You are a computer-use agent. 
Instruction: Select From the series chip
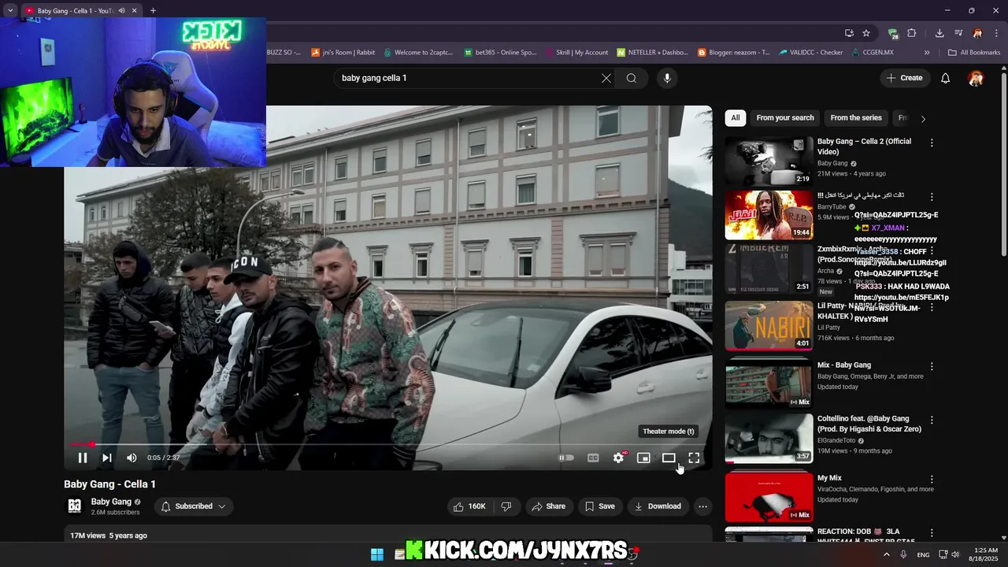tap(856, 118)
